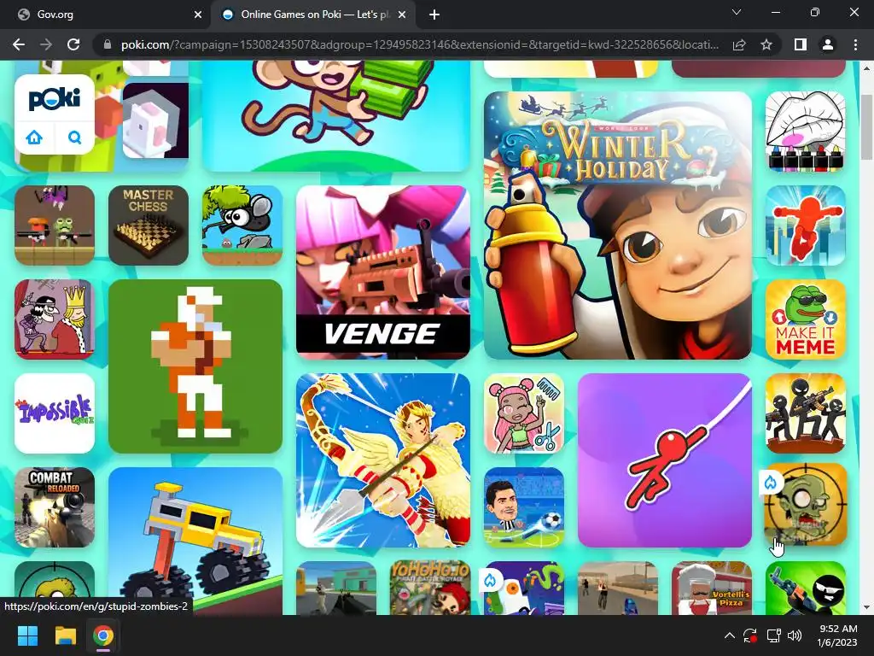
Task: Open the Venge game thumbnail
Action: click(383, 272)
